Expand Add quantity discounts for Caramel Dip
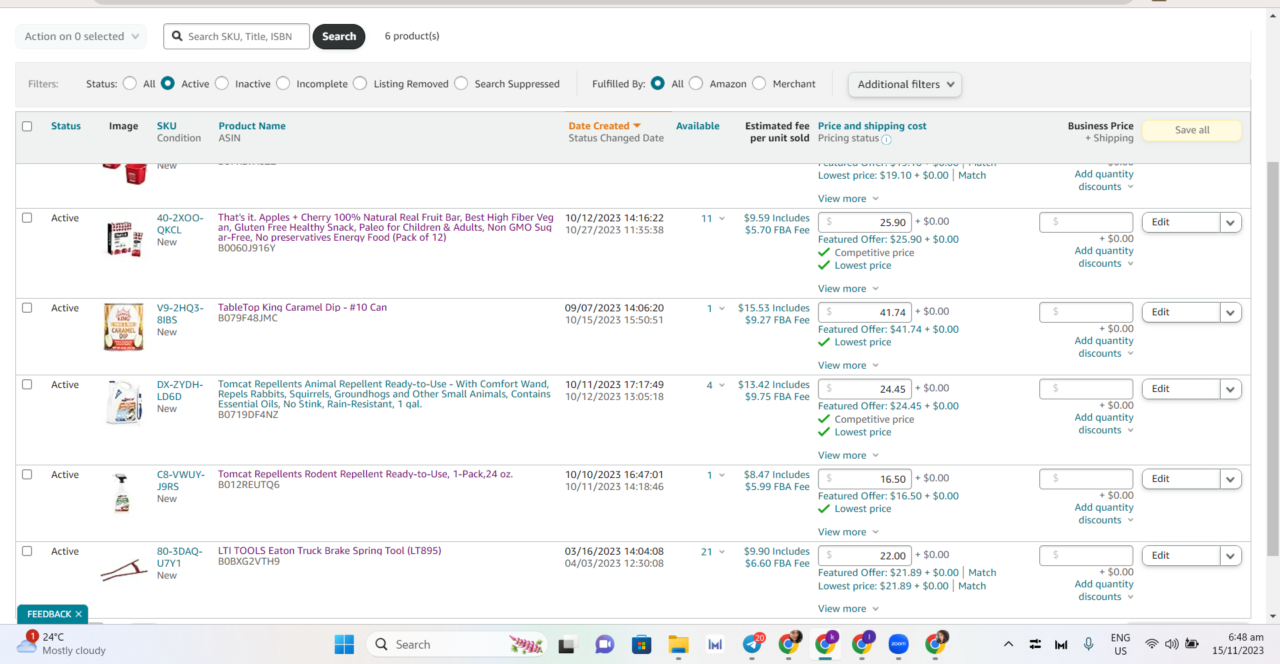Screen dimensions: 1280x664 point(1105,347)
